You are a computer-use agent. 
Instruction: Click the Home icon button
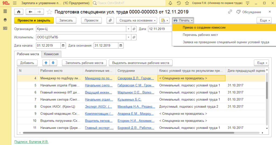click(x=19, y=12)
